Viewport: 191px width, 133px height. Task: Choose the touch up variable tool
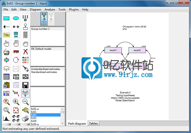(x=25, y=68)
